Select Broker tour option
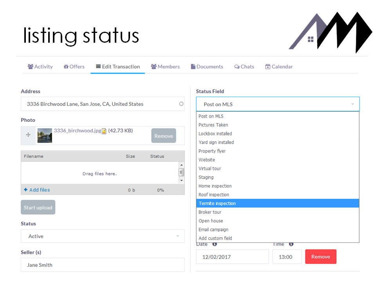 [278, 212]
